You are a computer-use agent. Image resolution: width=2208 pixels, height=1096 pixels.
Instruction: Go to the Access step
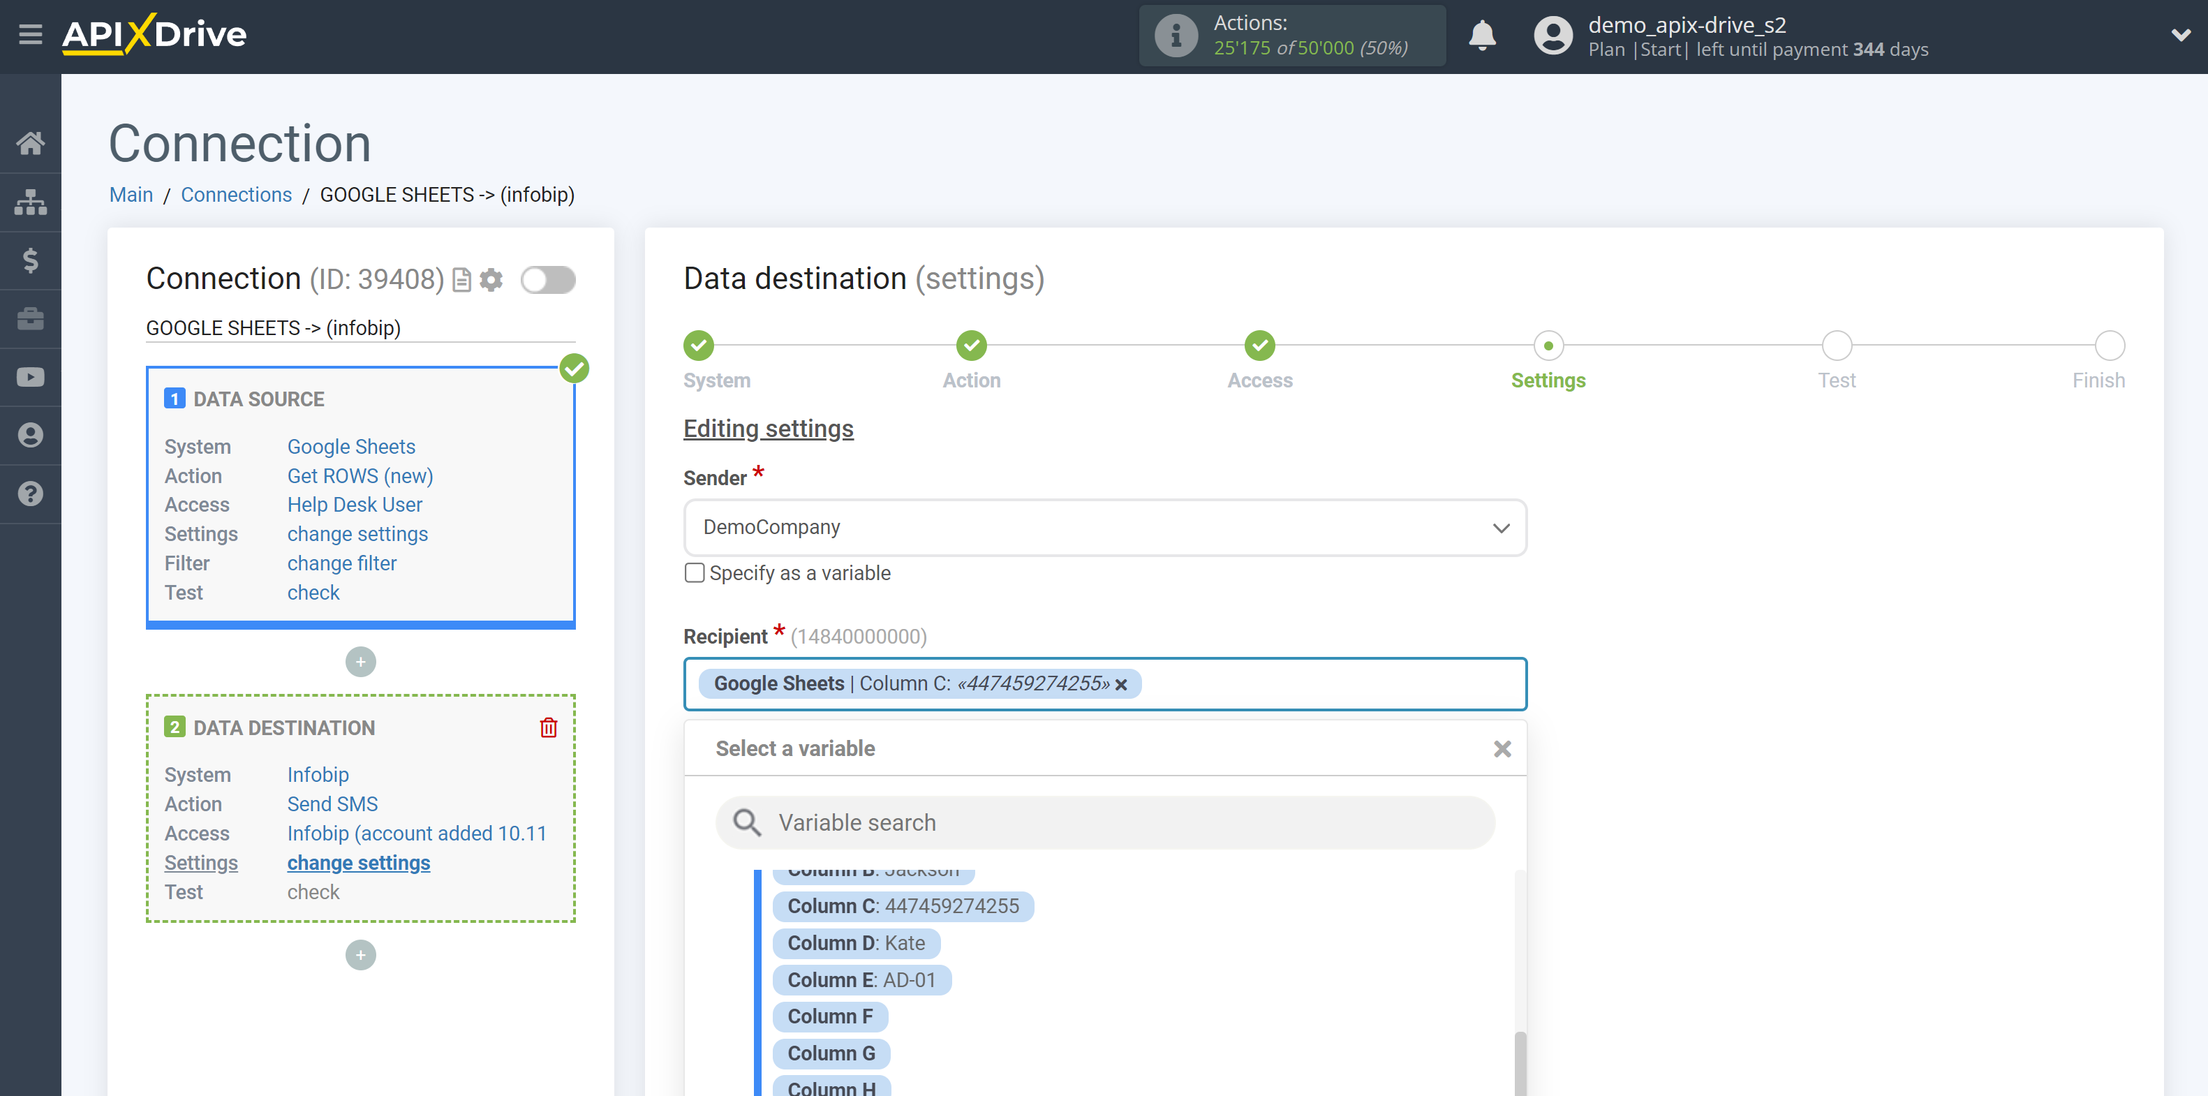point(1259,346)
